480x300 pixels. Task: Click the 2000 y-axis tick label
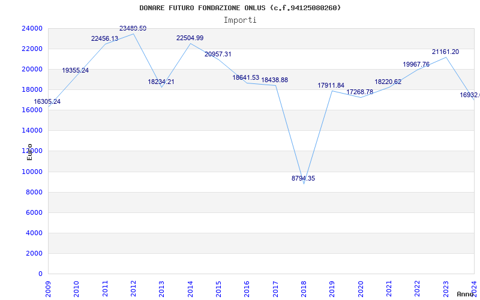pyautogui.click(x=34, y=253)
